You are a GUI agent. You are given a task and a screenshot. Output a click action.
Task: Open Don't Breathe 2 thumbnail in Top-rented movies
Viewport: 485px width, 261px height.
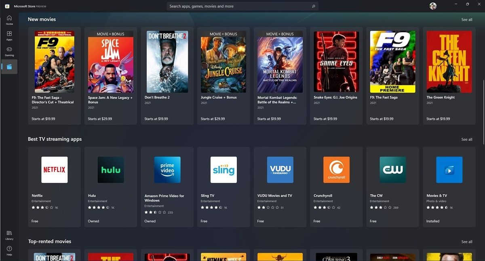click(x=54, y=257)
